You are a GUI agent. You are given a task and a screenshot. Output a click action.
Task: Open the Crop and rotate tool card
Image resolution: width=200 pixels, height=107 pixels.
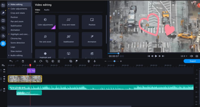[x=68, y=22]
